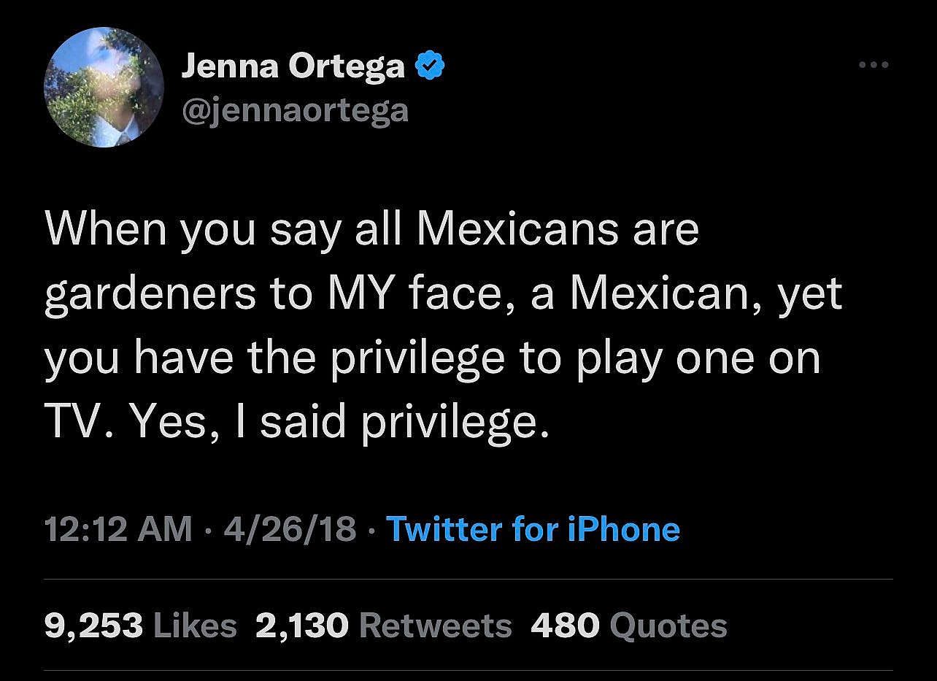Open the @jennaortega handle link
Viewport: 937px width, 681px height.
295,110
